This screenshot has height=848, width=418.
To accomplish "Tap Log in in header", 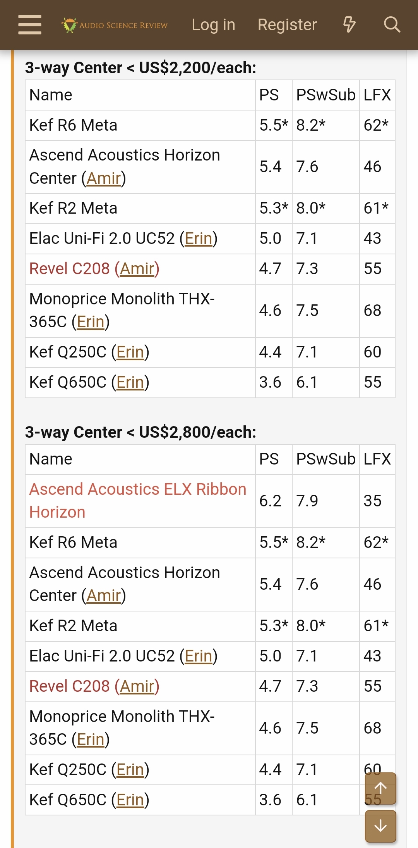I will (x=213, y=25).
